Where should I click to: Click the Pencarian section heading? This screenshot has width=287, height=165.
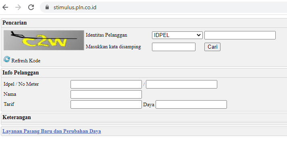click(15, 23)
